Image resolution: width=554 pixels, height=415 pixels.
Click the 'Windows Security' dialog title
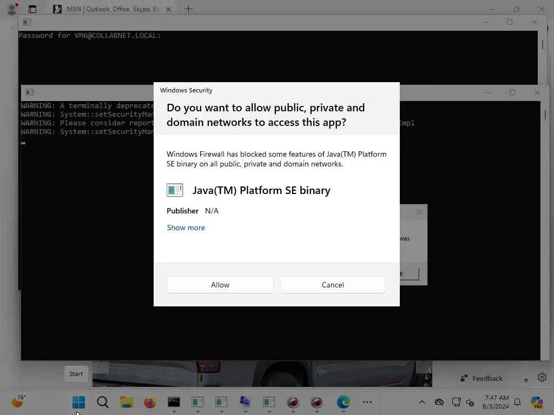(x=186, y=90)
